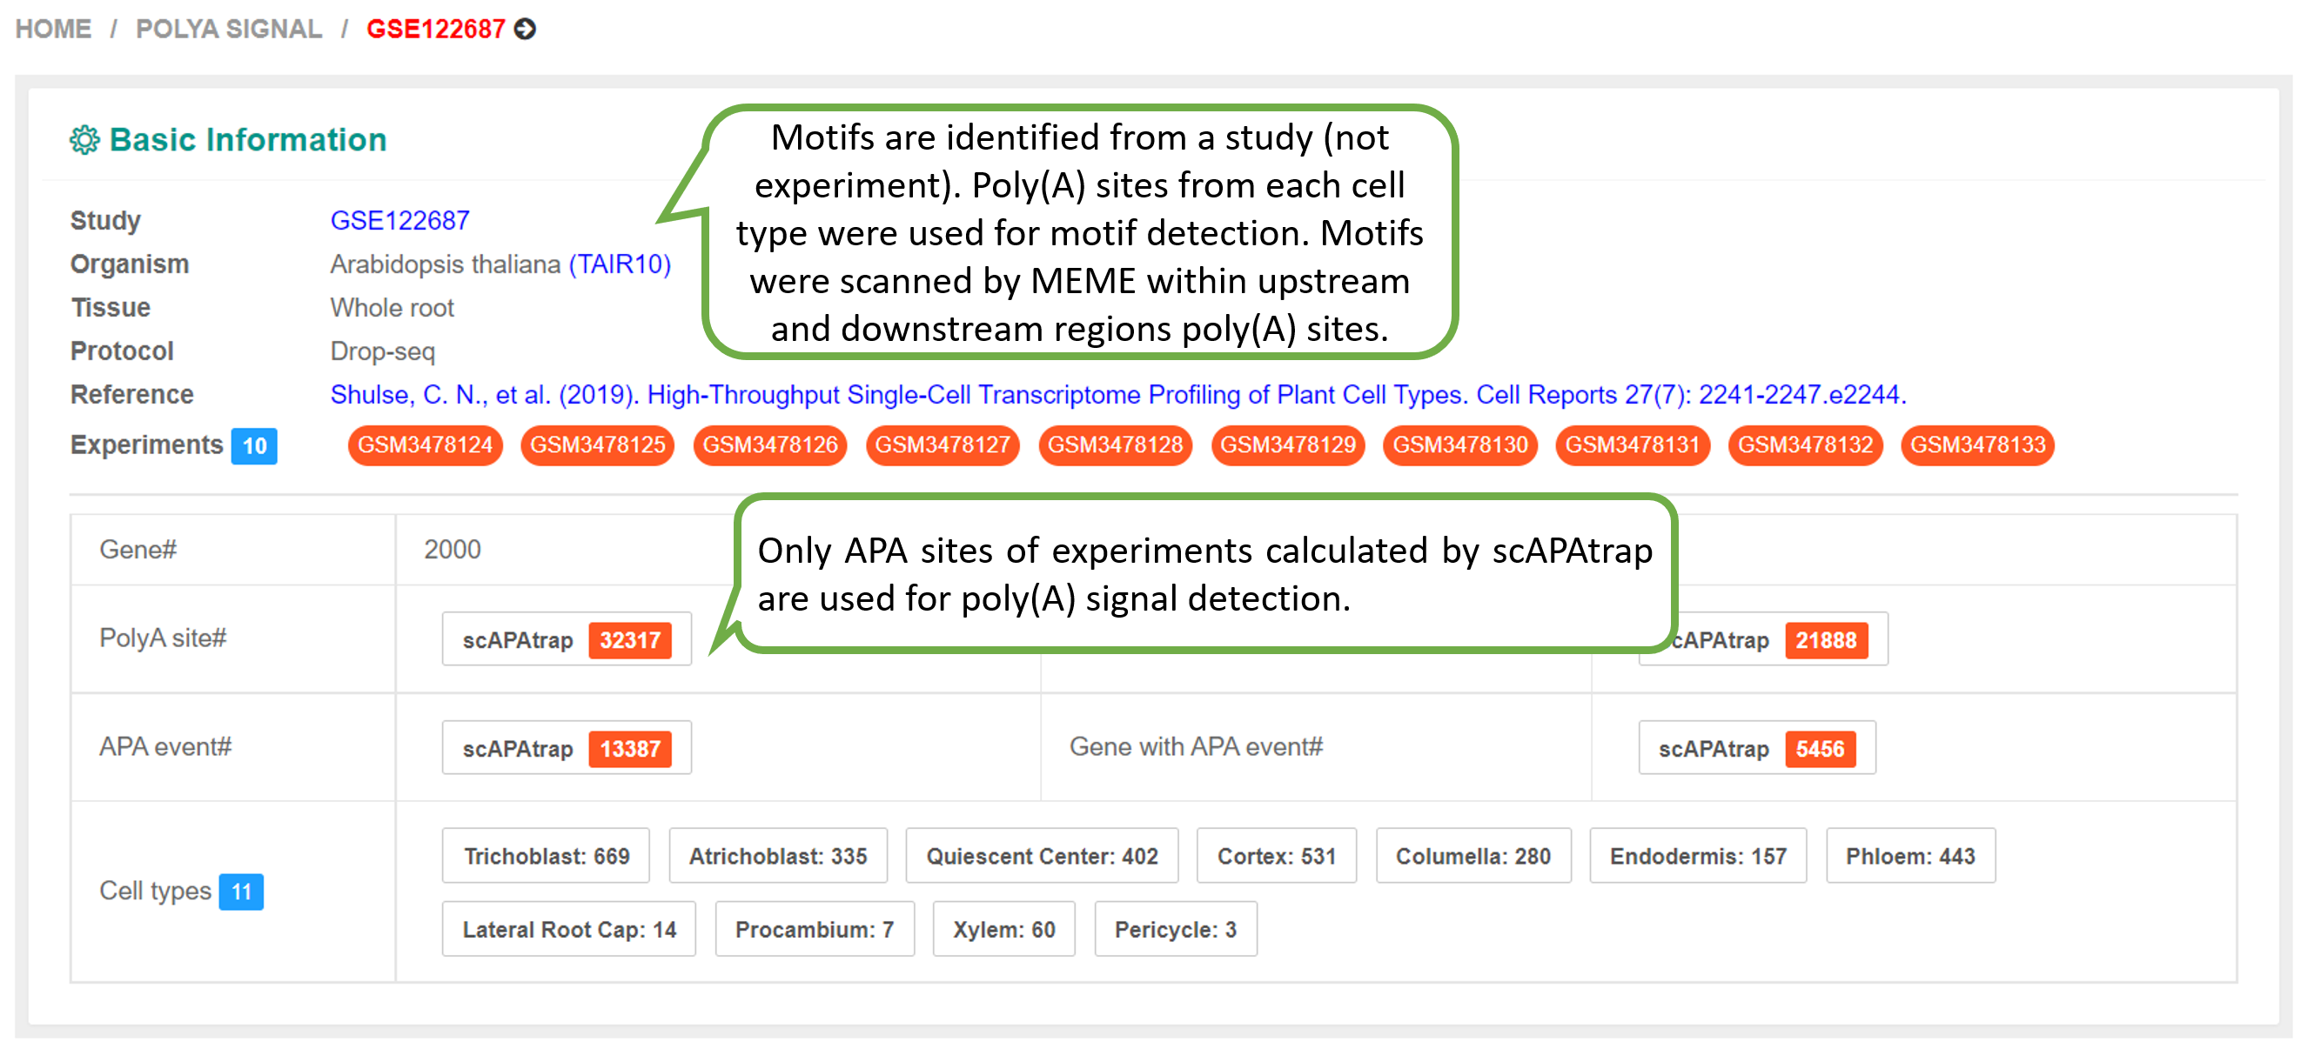Viewport: 2301px width, 1049px height.
Task: Select the Endodermis: 157 cell type
Action: (x=1698, y=857)
